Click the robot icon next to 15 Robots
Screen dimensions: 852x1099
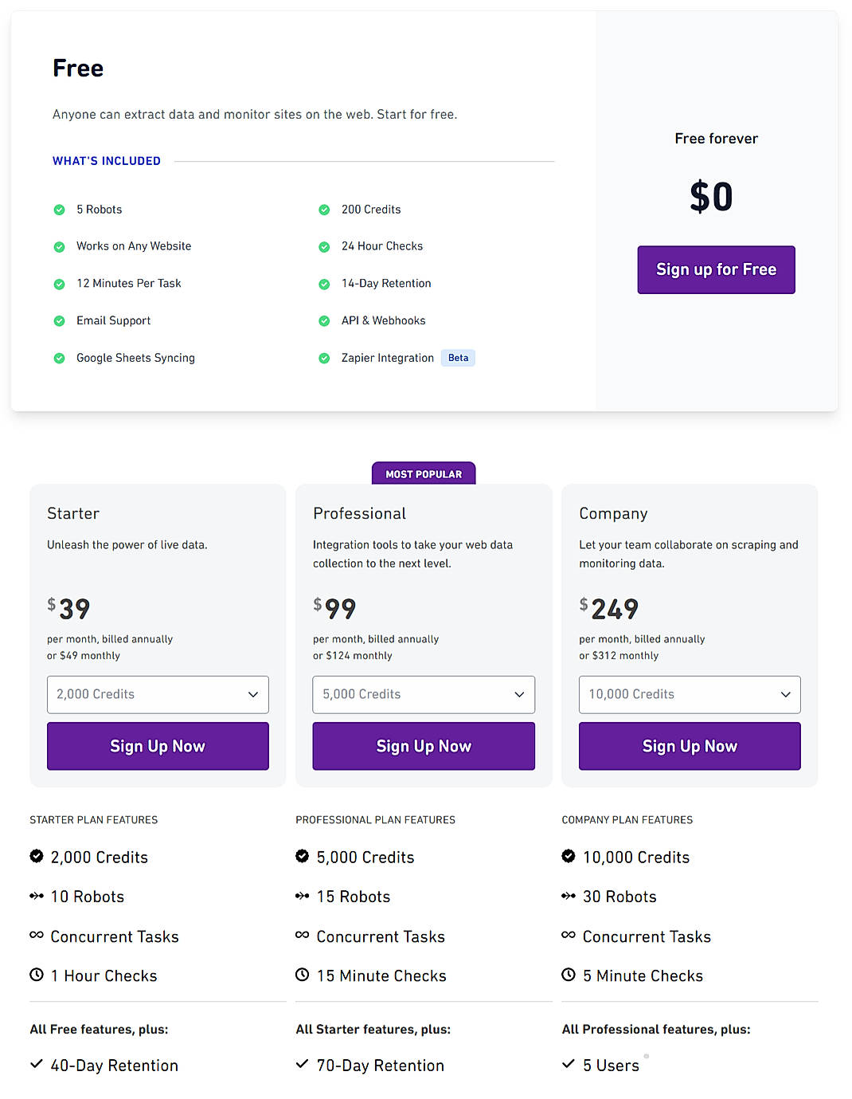tap(303, 896)
